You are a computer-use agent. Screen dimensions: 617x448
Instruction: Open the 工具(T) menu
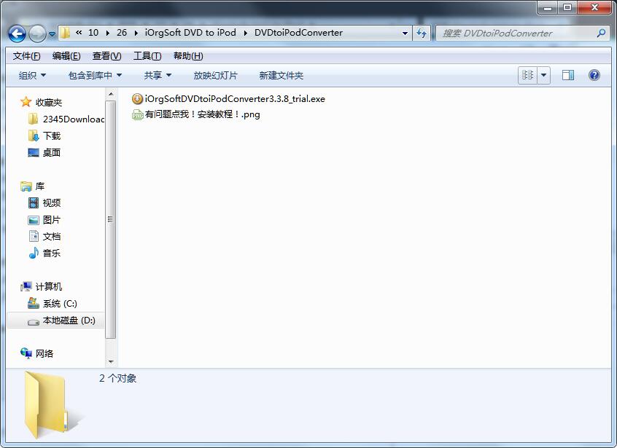point(147,56)
